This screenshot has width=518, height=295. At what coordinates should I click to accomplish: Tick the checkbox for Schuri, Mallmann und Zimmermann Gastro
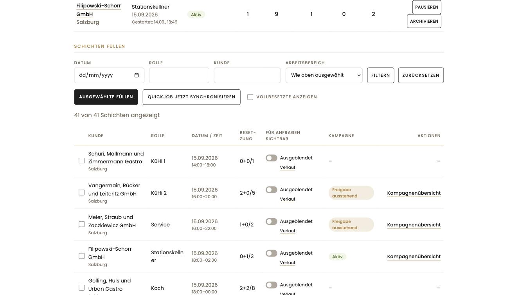[x=81, y=161]
